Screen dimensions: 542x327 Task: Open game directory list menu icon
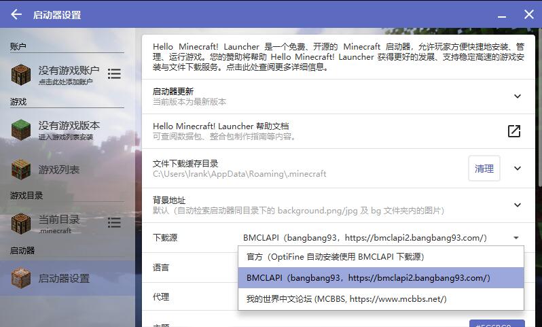click(x=114, y=222)
